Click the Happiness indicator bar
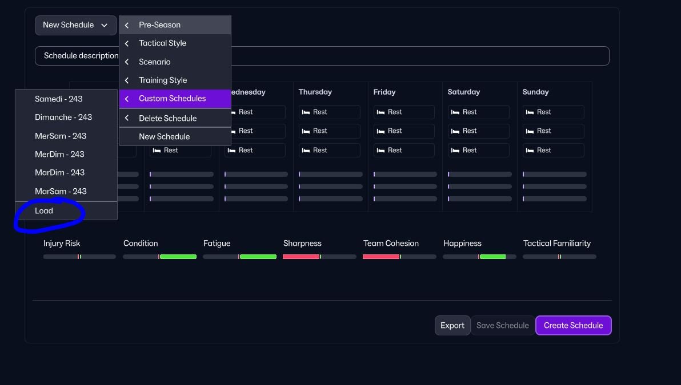The height and width of the screenshot is (385, 681). click(479, 257)
